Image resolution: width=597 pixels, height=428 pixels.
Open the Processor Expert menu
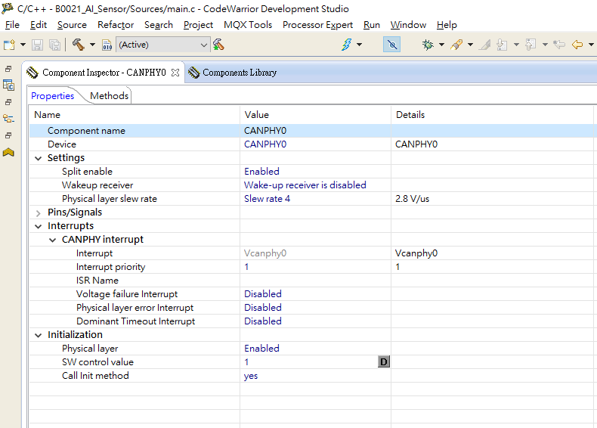coord(317,25)
